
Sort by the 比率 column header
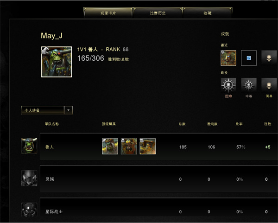coord(239,124)
